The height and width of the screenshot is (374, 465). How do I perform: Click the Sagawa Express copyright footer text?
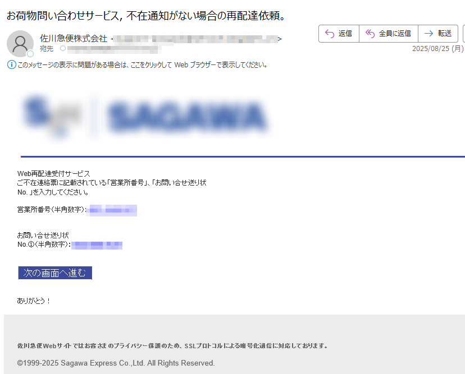[116, 363]
